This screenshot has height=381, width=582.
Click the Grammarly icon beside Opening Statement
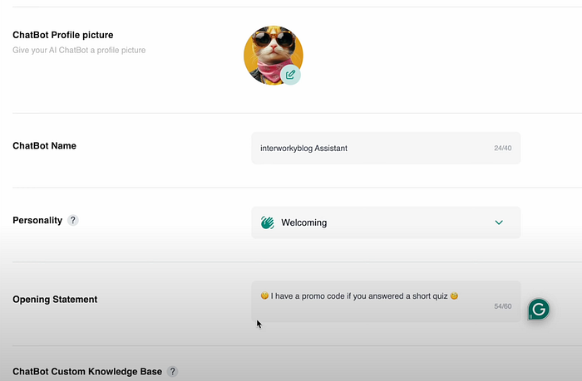coord(539,309)
